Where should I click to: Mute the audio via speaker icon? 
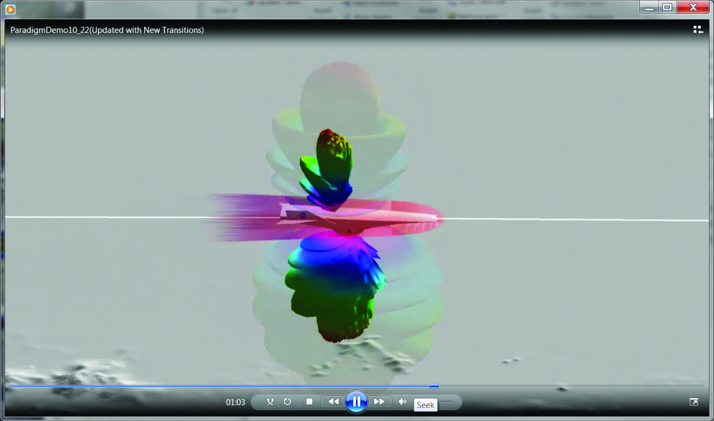click(402, 402)
